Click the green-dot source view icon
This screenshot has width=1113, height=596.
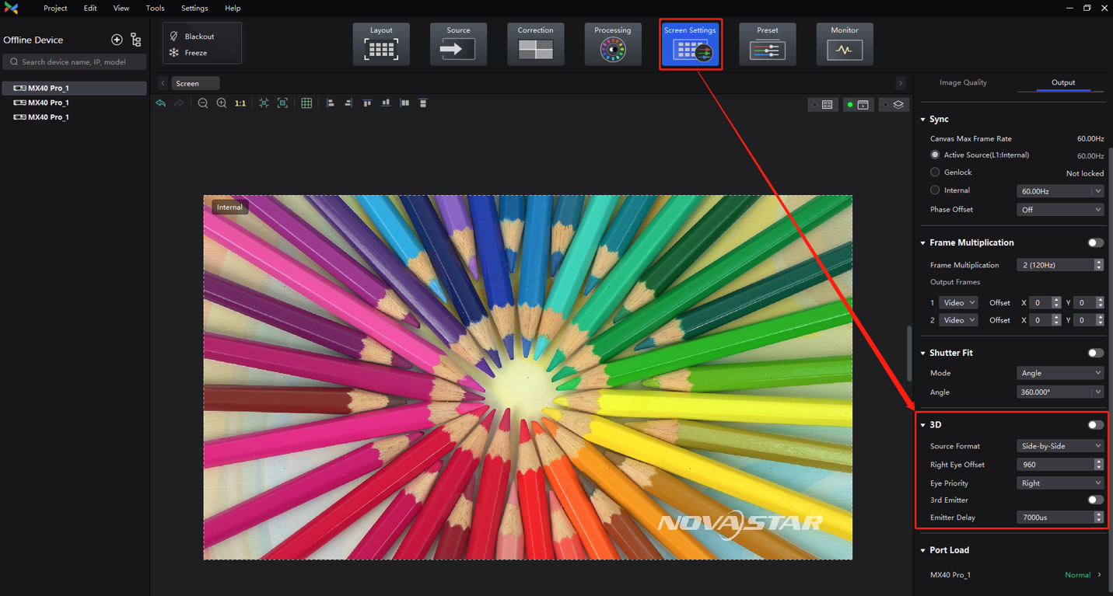click(x=859, y=104)
